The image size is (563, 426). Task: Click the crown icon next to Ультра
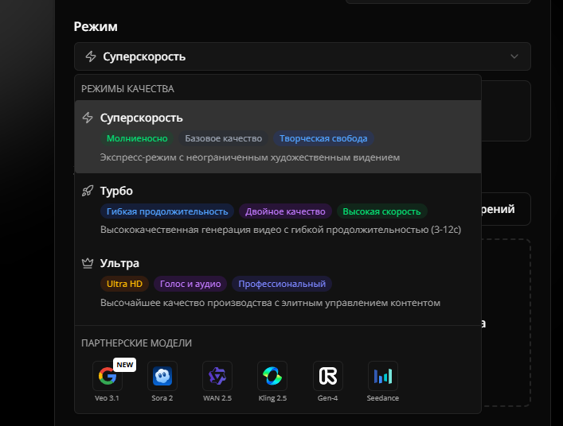pyautogui.click(x=88, y=263)
